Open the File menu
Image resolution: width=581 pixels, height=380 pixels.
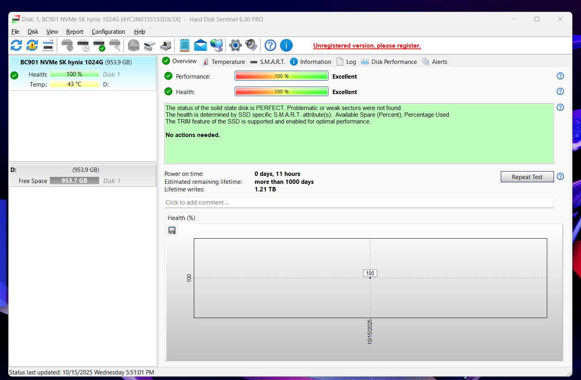pos(15,32)
